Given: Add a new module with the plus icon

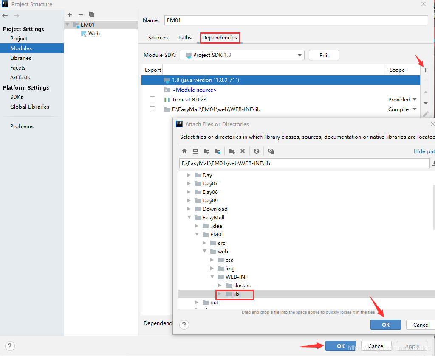Looking at the screenshot, I should click(x=70, y=15).
